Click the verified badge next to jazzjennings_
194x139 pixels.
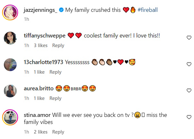click(61, 10)
